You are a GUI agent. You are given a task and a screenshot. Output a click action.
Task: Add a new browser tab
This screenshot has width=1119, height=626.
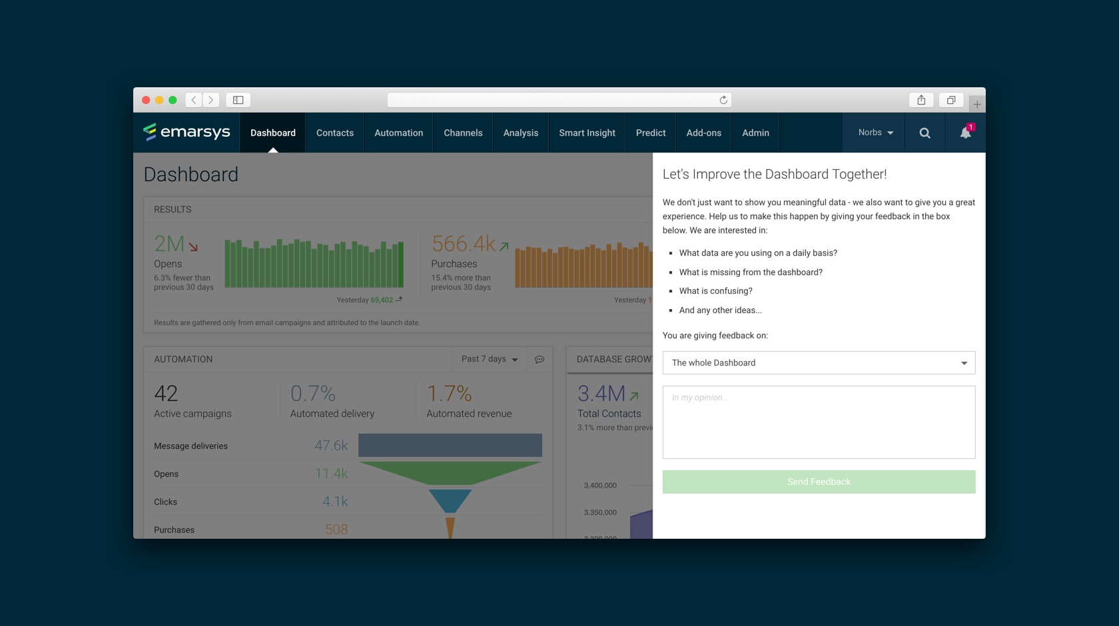coord(976,104)
